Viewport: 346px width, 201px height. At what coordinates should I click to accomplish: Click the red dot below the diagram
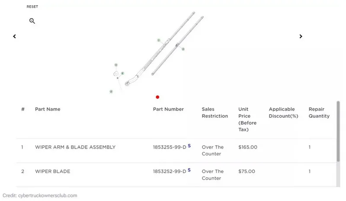tap(157, 97)
